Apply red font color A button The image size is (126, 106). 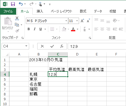[x=73, y=29]
